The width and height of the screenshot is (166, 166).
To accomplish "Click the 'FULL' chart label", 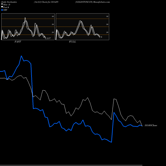I will click(x=72, y=42).
